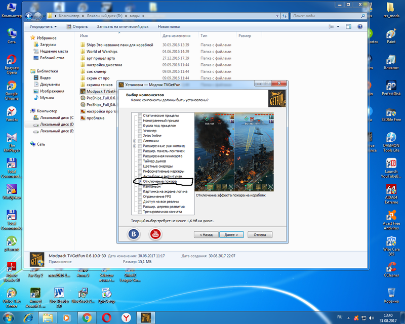Open the Paint desktop shortcut
The height and width of the screenshot is (324, 405).
click(391, 36)
